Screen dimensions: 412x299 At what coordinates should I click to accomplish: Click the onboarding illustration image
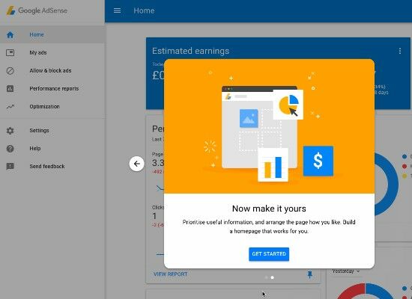pyautogui.click(x=269, y=126)
